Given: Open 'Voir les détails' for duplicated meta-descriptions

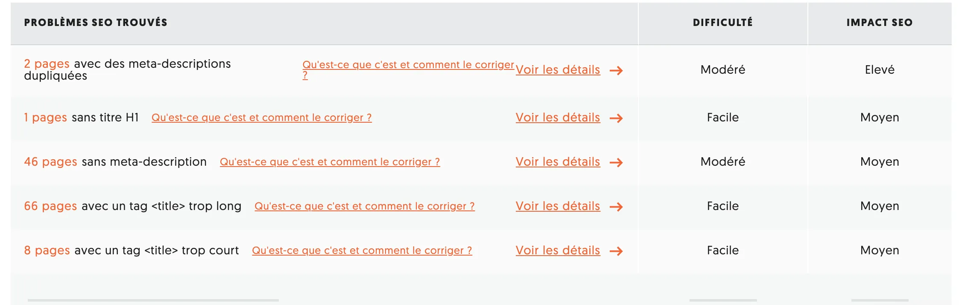Looking at the screenshot, I should 557,70.
